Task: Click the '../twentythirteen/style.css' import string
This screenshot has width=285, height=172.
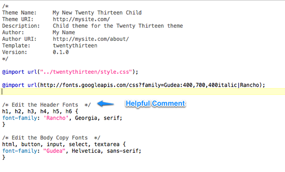Action: (85, 72)
